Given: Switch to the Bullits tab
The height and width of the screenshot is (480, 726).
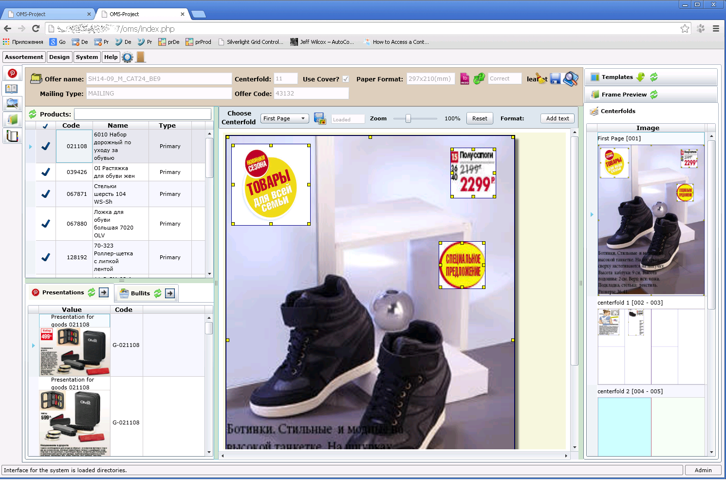Looking at the screenshot, I should (140, 293).
